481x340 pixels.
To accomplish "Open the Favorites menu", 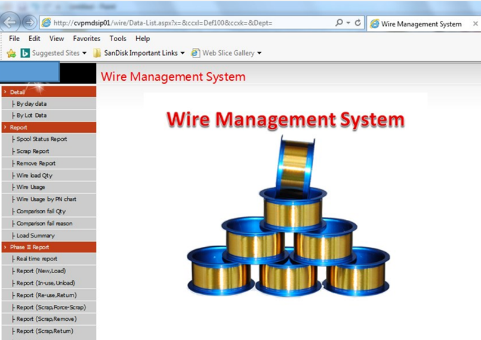I will [x=87, y=38].
